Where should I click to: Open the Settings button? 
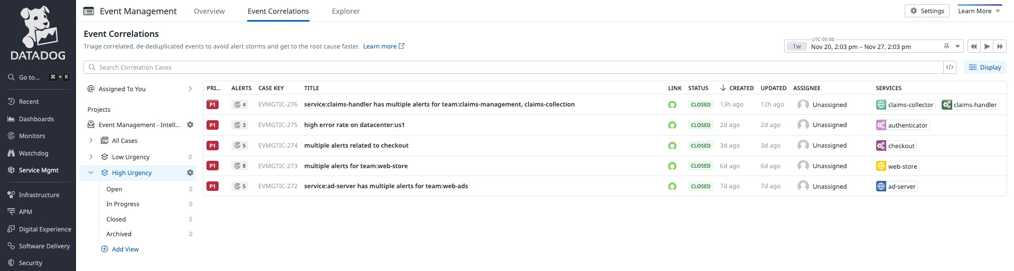click(927, 11)
